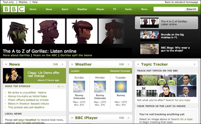This screenshot has width=201, height=124.
Task: Close the Topic Tracker widget
Action: (x=195, y=64)
